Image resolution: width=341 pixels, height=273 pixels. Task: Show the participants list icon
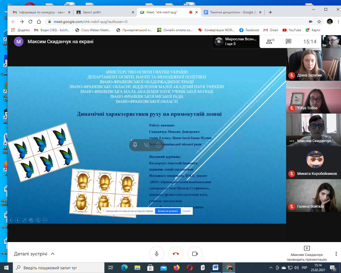[x=270, y=42]
